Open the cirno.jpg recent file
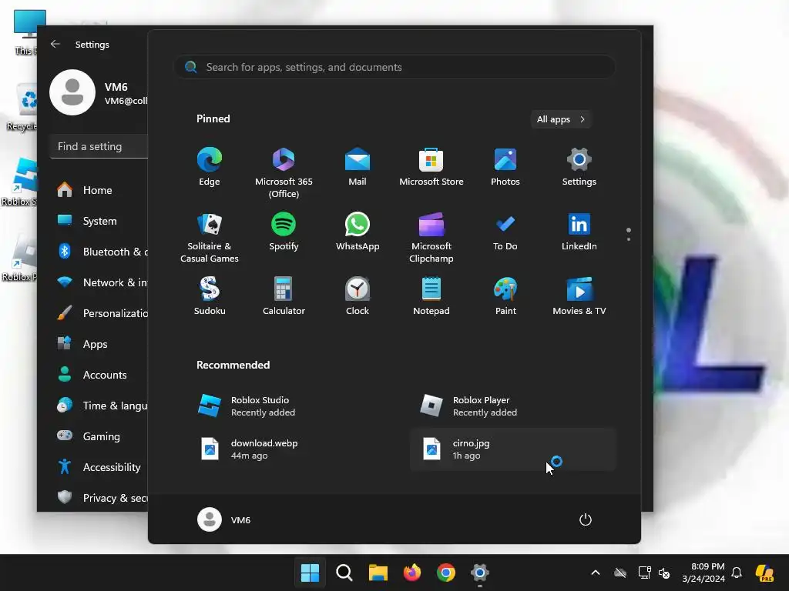This screenshot has height=591, width=789. [512, 449]
